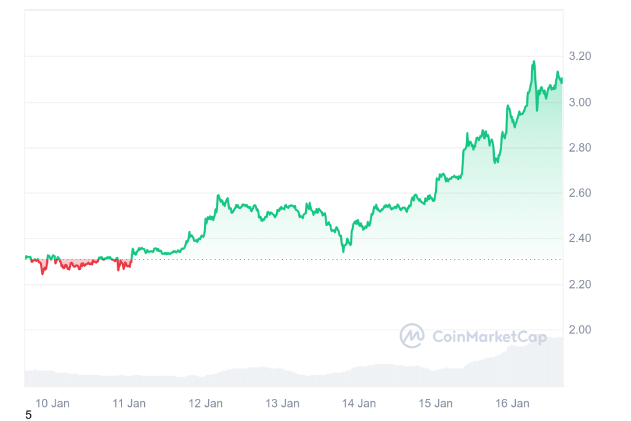Click the 2.40 price axis label
The image size is (631, 421).
[x=580, y=239]
